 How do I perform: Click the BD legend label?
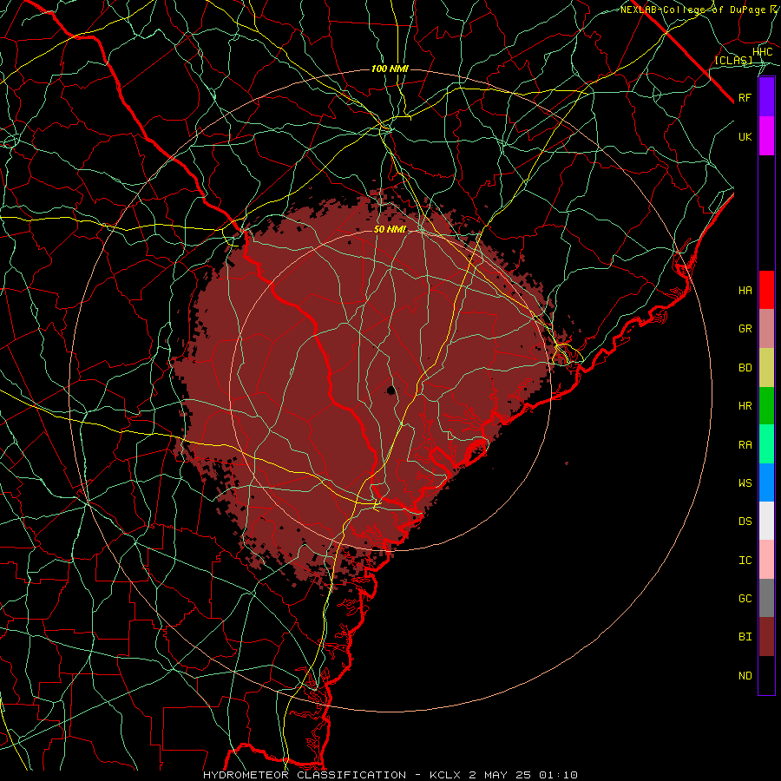click(x=745, y=368)
